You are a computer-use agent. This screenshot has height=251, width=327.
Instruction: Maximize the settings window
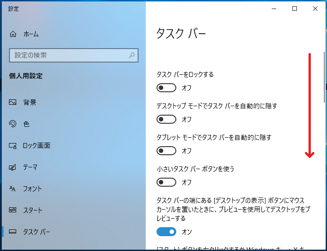pos(295,9)
